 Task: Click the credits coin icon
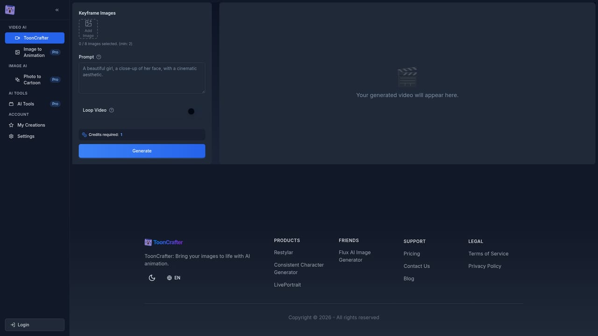pyautogui.click(x=85, y=134)
